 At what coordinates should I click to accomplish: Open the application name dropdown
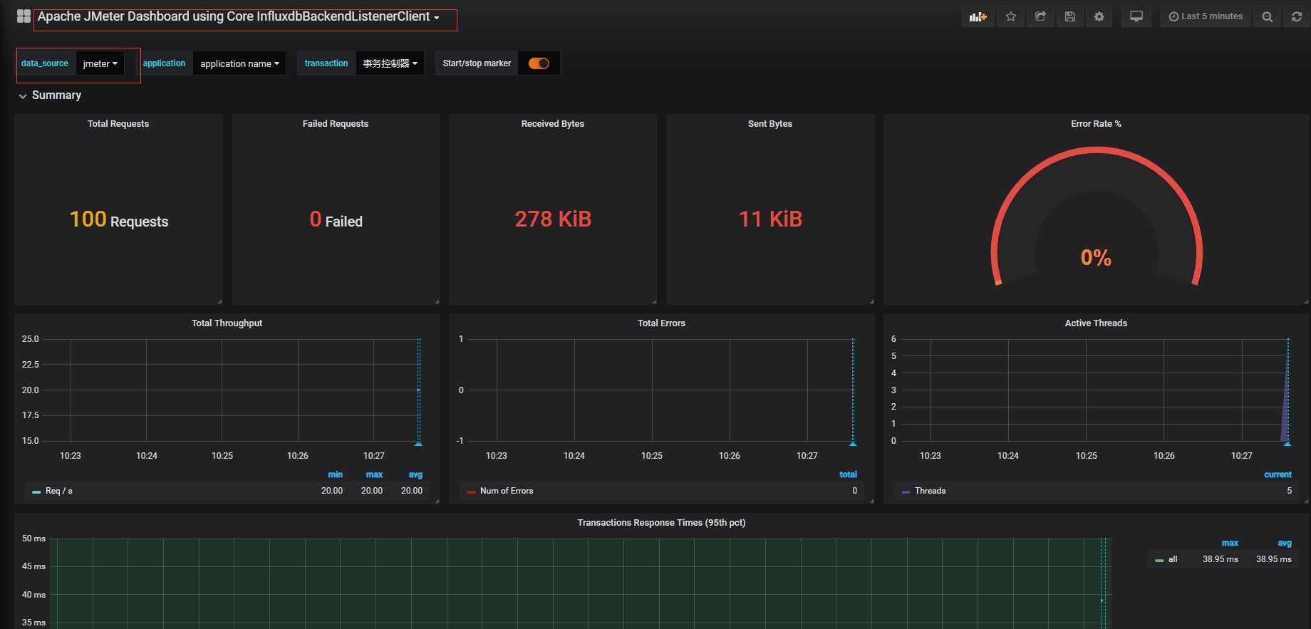point(239,63)
